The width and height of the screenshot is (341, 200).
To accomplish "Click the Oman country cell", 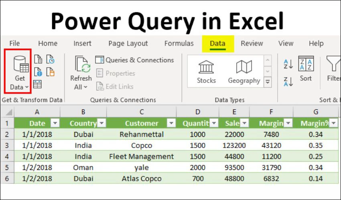I will 83,168.
